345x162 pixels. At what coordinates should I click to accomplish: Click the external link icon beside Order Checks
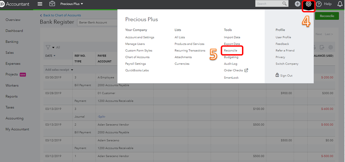pos(246,70)
